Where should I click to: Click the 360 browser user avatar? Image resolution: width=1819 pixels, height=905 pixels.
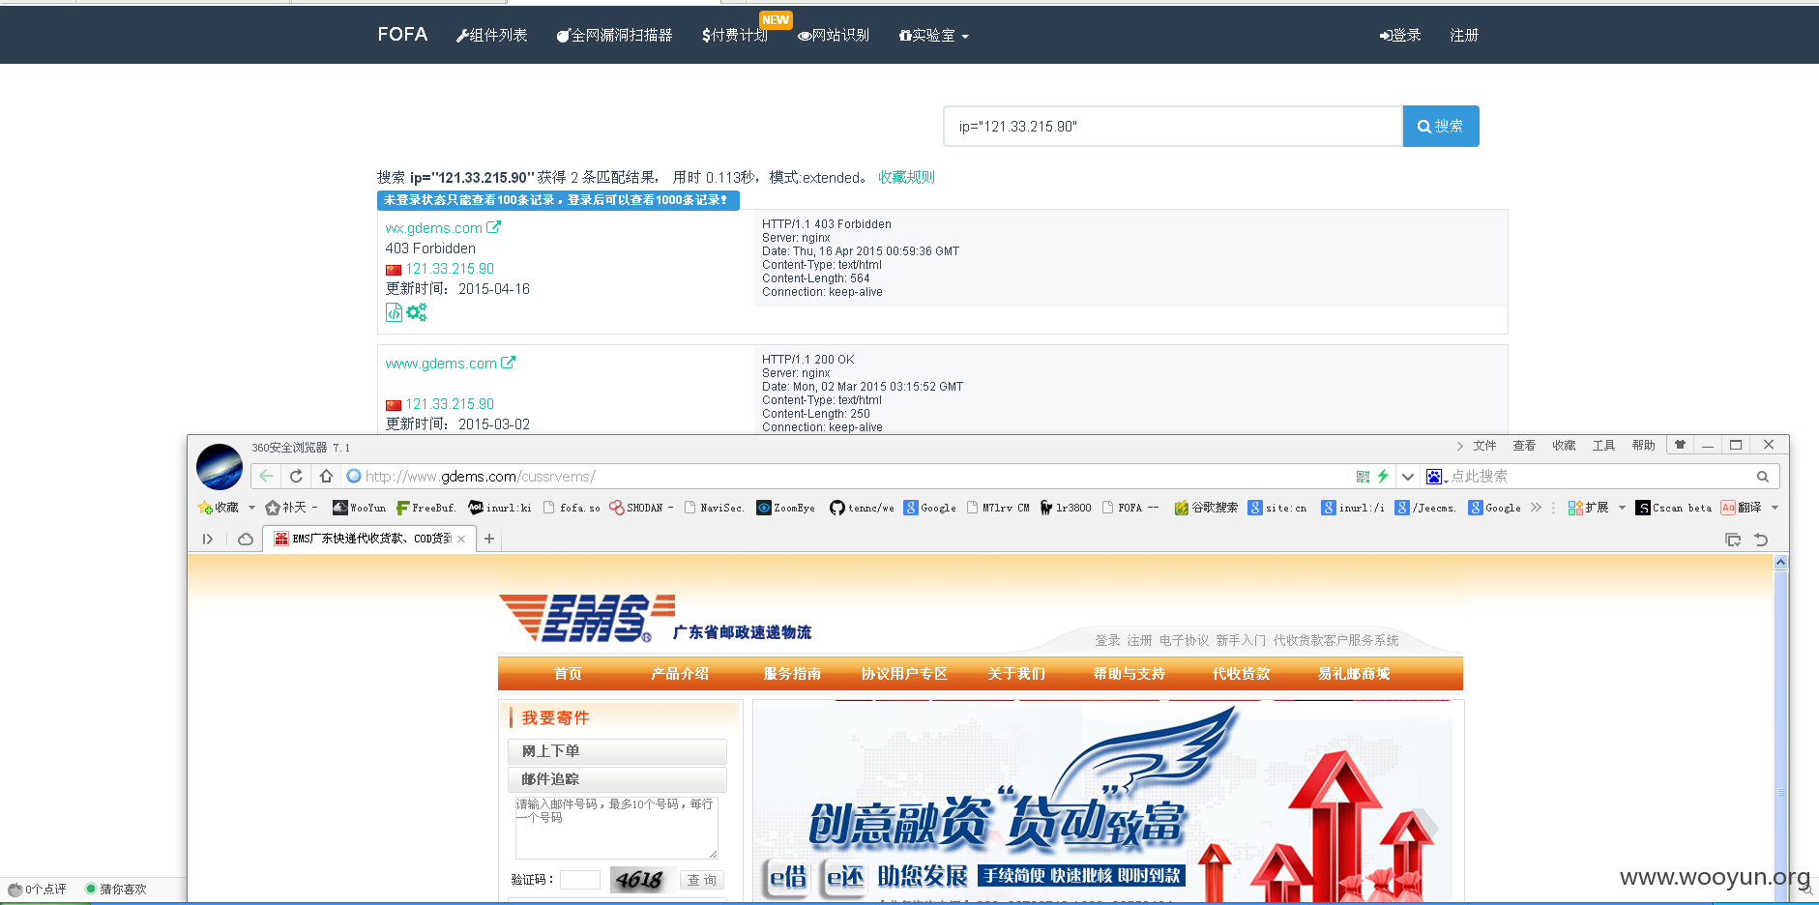point(220,467)
